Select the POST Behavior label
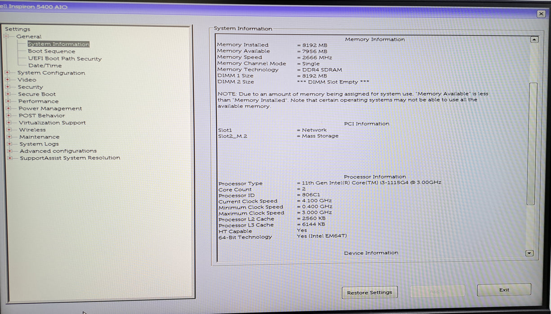 click(42, 116)
